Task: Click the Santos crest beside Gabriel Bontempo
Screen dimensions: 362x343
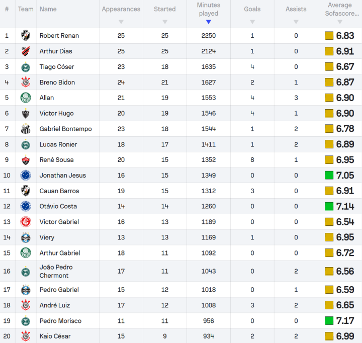Action: (26, 129)
